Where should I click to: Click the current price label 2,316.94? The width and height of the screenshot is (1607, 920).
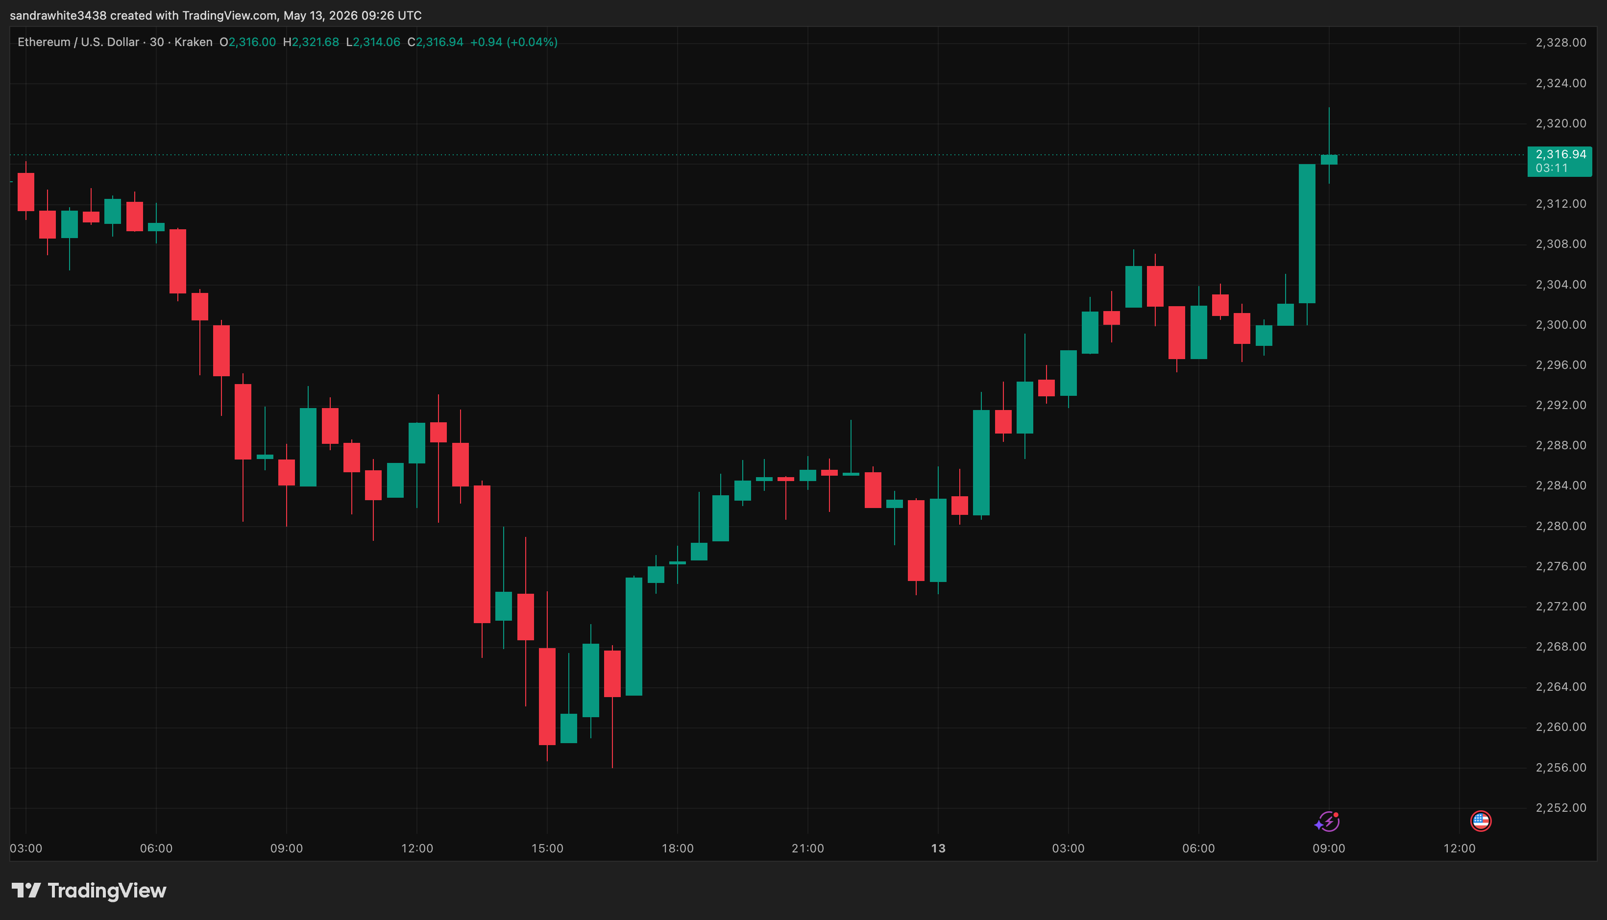(x=1560, y=154)
